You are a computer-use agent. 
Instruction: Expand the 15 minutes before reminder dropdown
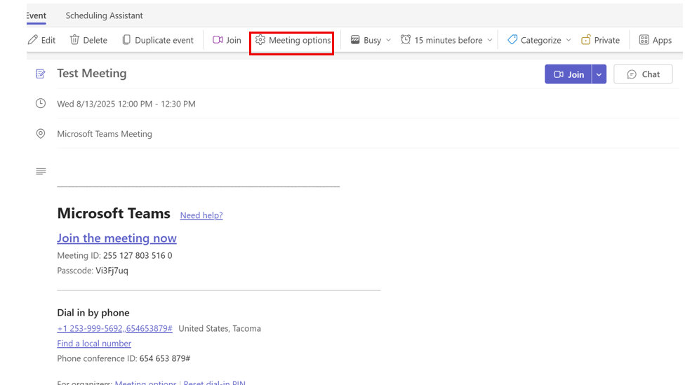490,40
